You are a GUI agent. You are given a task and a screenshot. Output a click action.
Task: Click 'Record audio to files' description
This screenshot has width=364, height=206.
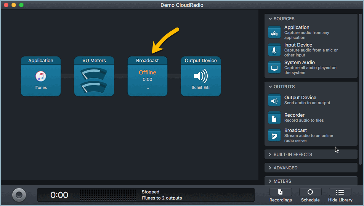[304, 120]
